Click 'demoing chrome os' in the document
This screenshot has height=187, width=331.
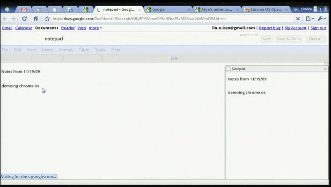[x=20, y=86]
